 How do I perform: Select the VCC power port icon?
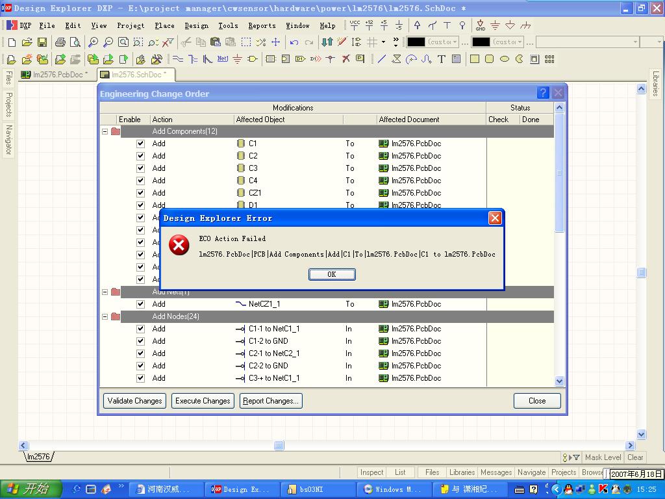[x=355, y=25]
